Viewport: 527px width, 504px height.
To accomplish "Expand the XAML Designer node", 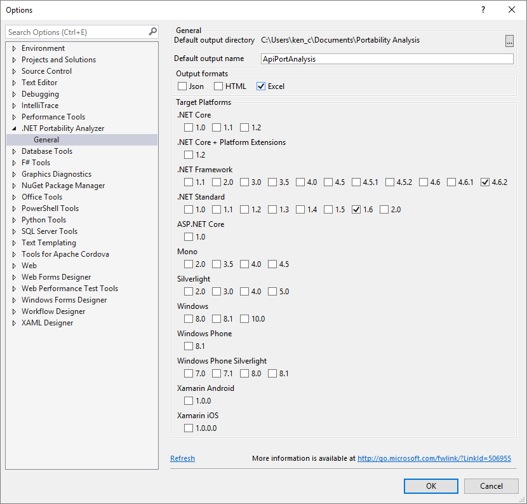I will (14, 323).
